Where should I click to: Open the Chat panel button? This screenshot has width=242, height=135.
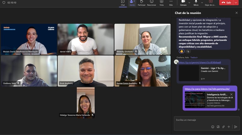[x=123, y=3]
